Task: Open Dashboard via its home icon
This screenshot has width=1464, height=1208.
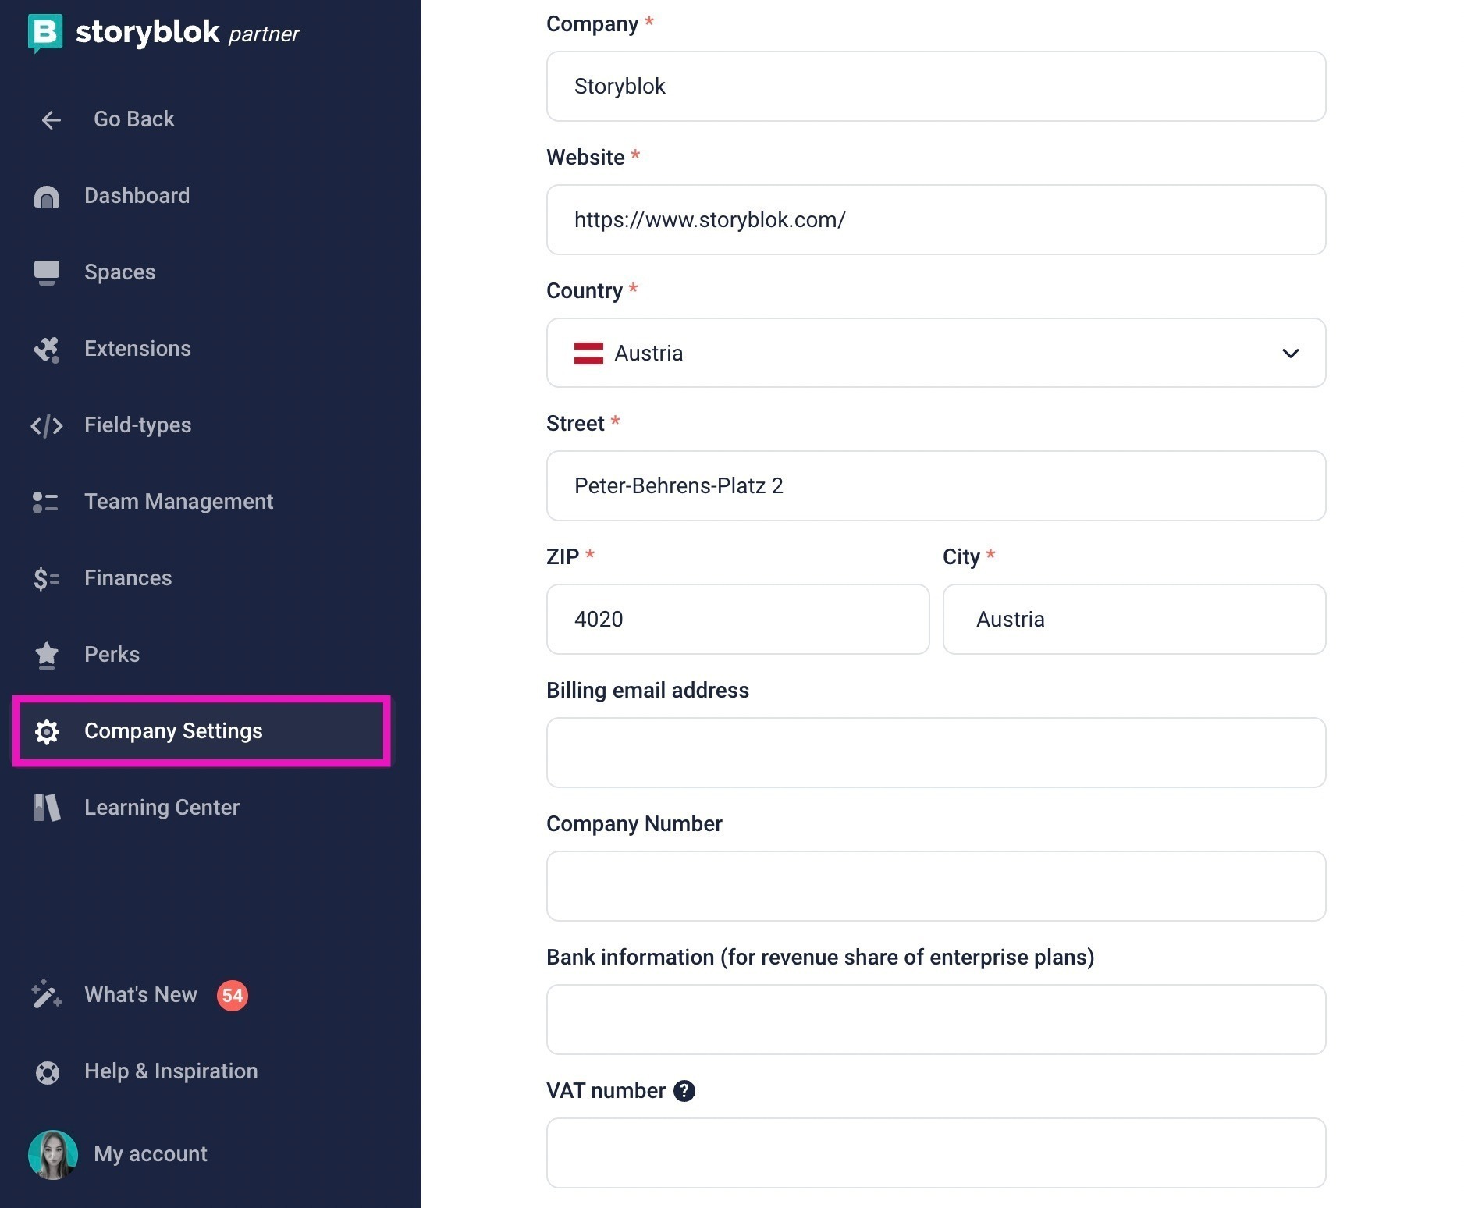Action: tap(47, 196)
